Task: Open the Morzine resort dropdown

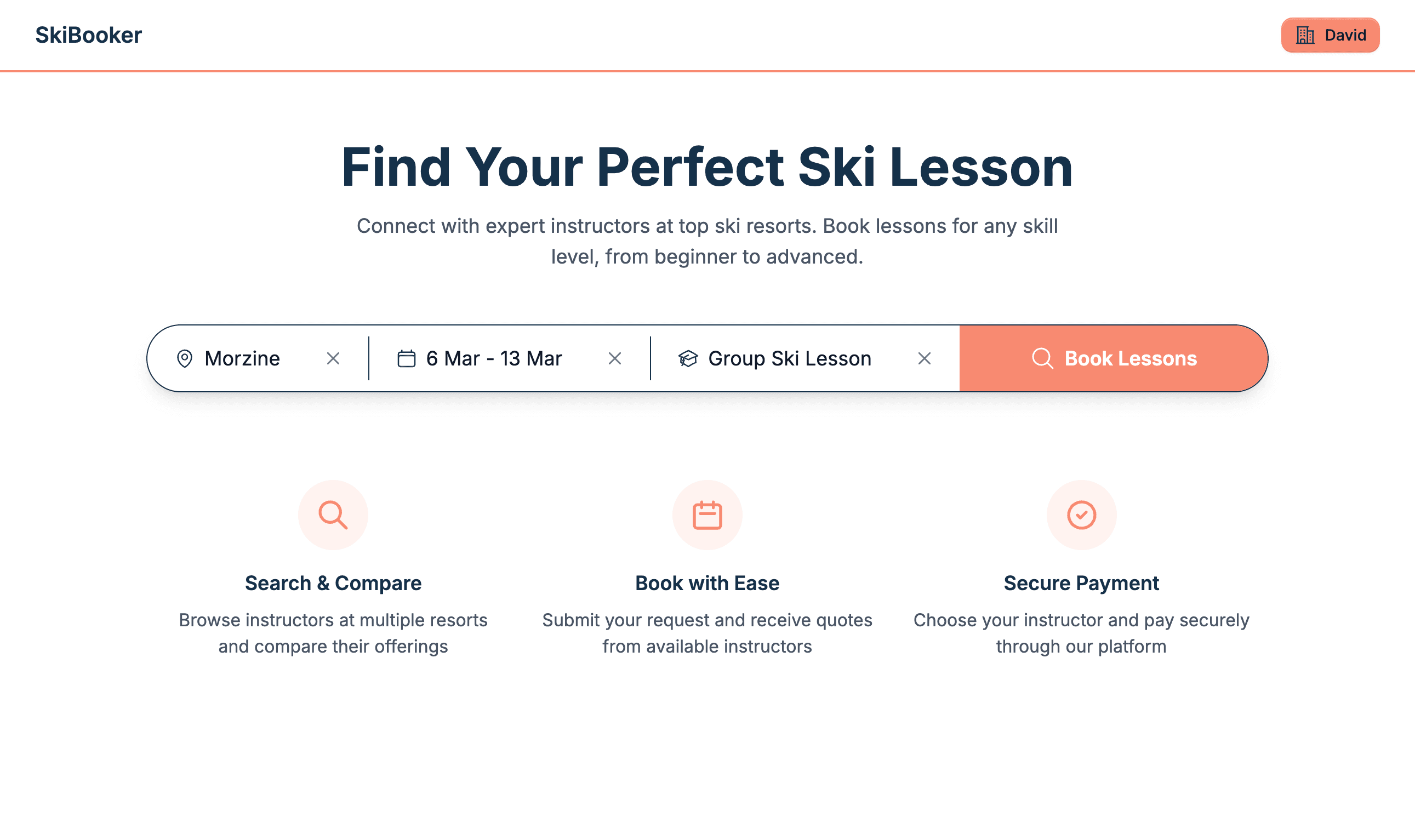Action: 243,358
